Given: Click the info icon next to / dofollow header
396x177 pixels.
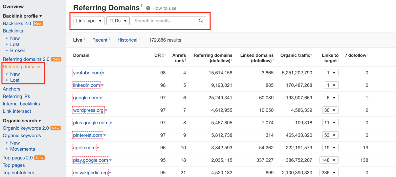Looking at the screenshot, I should coord(368,54).
